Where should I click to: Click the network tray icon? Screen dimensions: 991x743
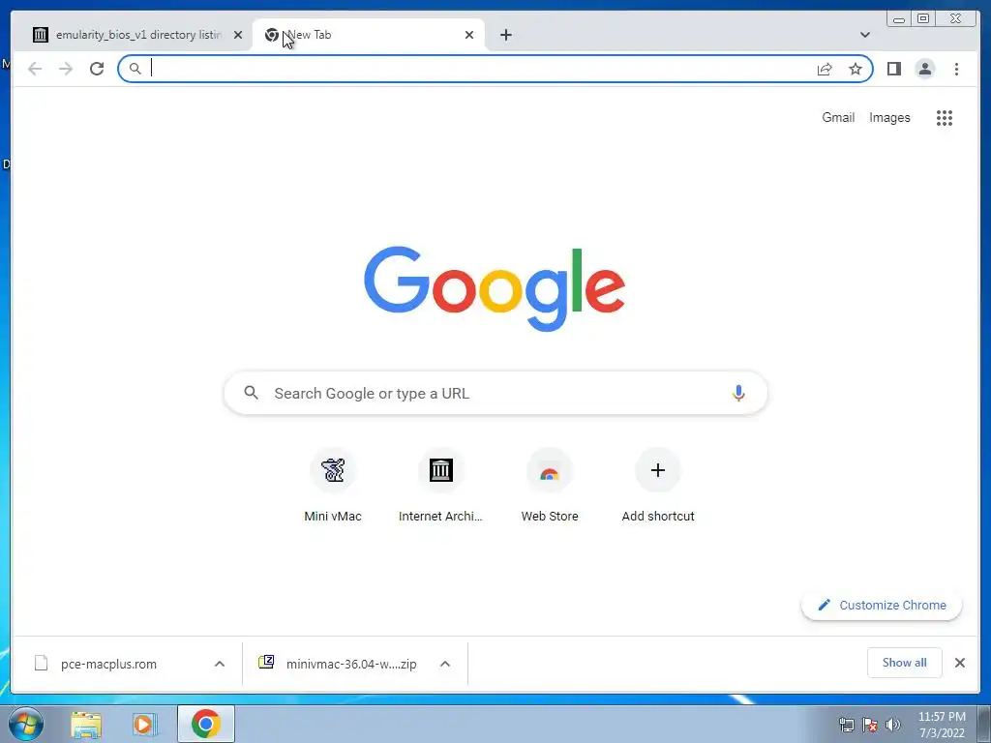(846, 725)
